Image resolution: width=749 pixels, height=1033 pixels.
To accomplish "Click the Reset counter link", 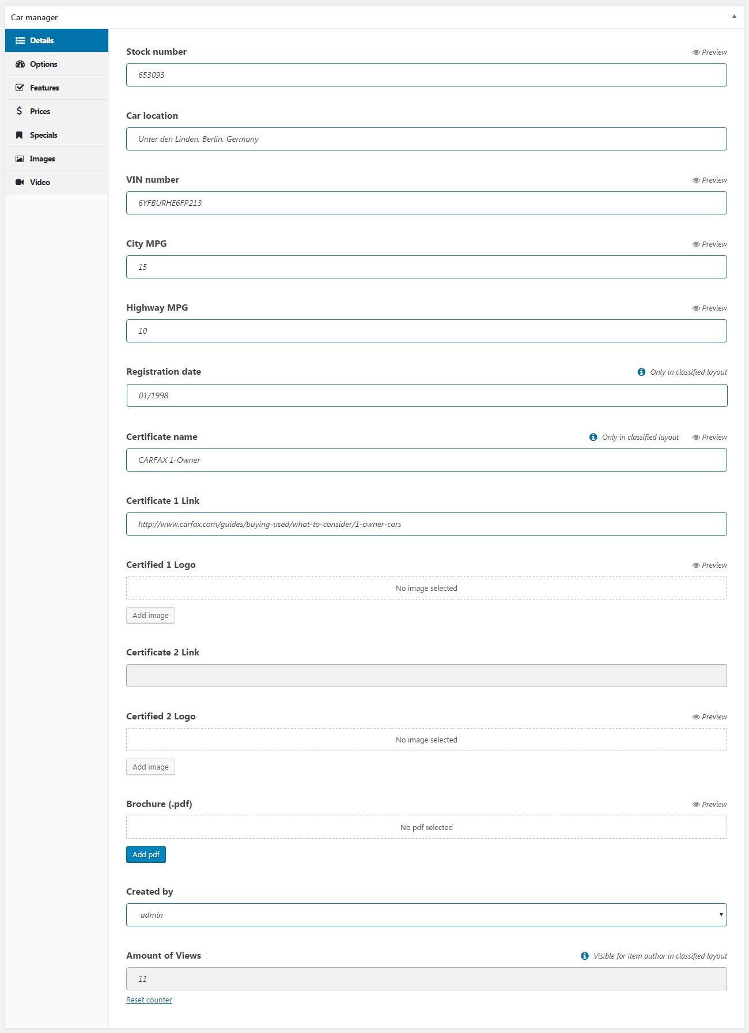I will coord(149,1000).
